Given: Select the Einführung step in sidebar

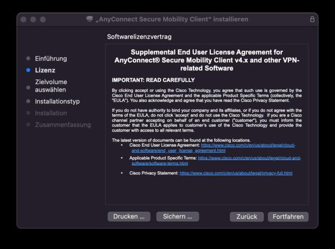Looking at the screenshot, I should pos(51,58).
